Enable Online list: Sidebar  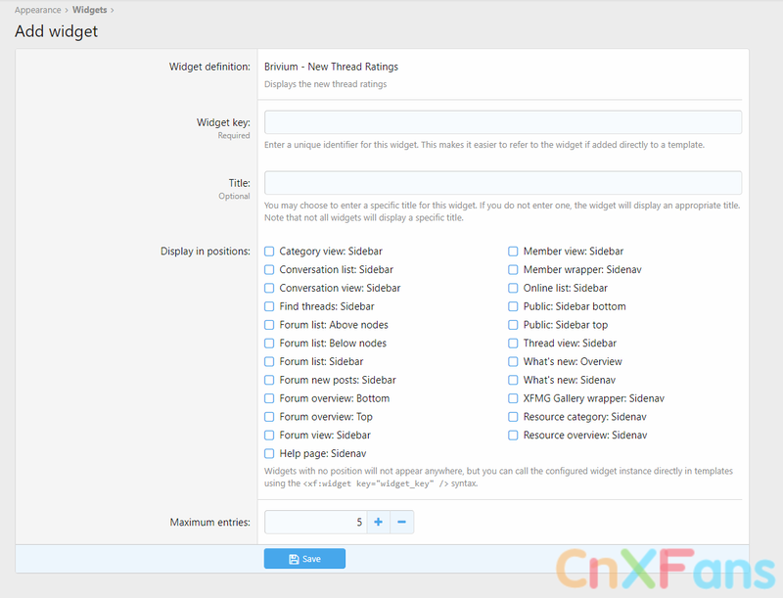pos(513,288)
